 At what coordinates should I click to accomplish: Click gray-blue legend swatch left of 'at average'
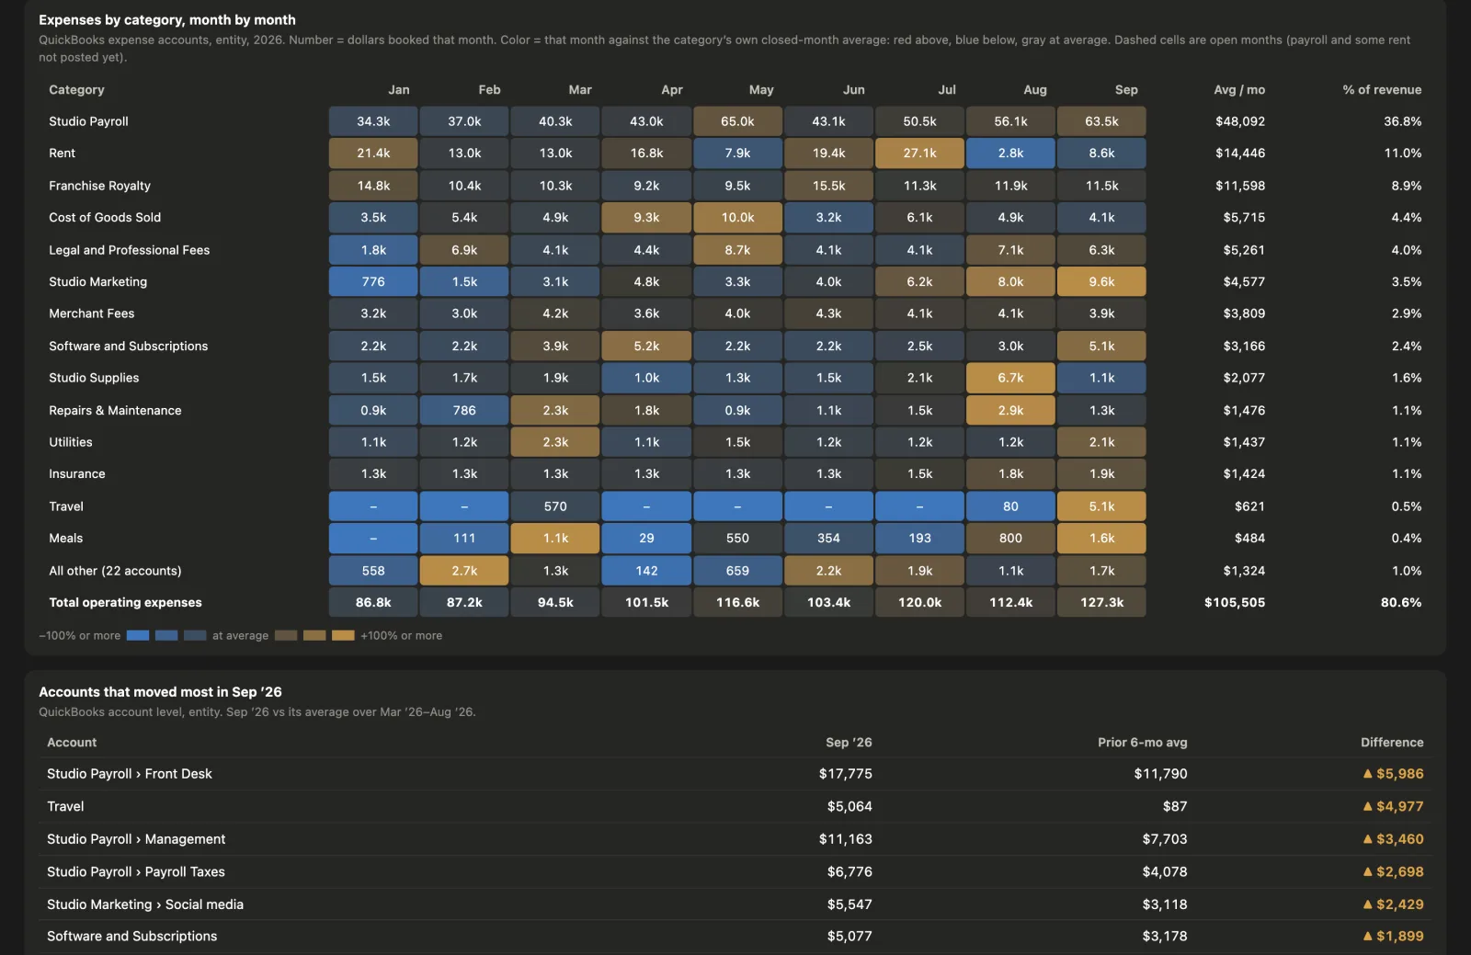(x=195, y=635)
